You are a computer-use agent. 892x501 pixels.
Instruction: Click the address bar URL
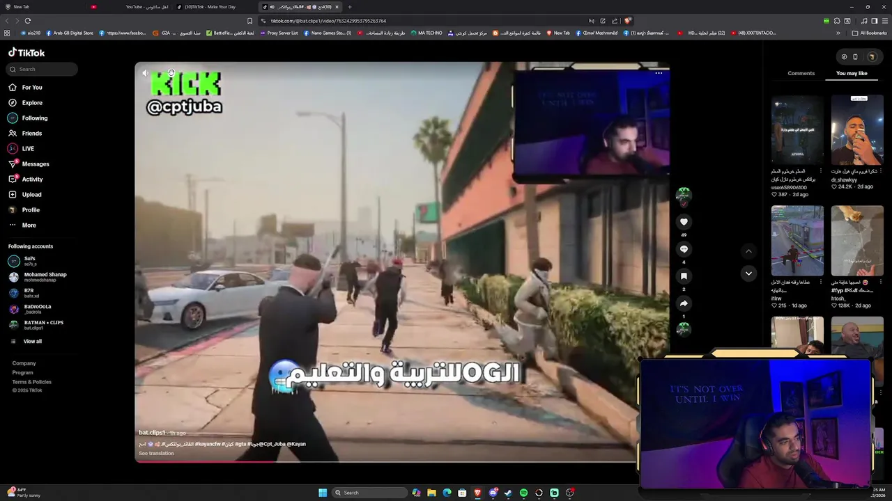click(328, 21)
